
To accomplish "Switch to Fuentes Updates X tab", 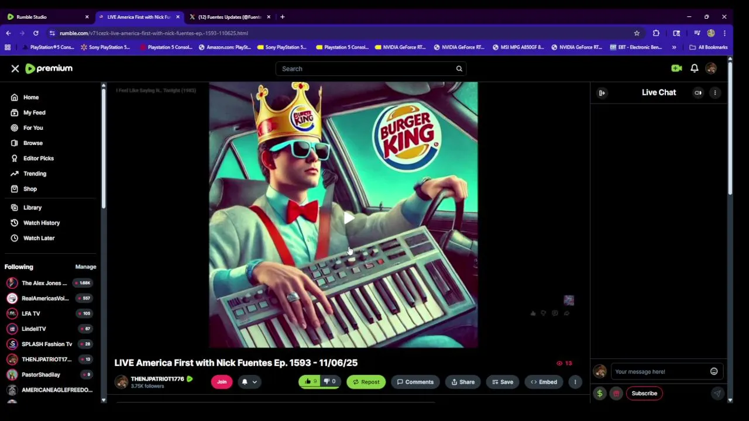I will 229,17.
